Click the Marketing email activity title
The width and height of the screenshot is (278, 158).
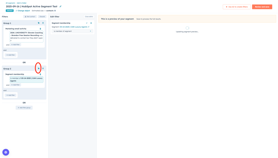point(16,29)
